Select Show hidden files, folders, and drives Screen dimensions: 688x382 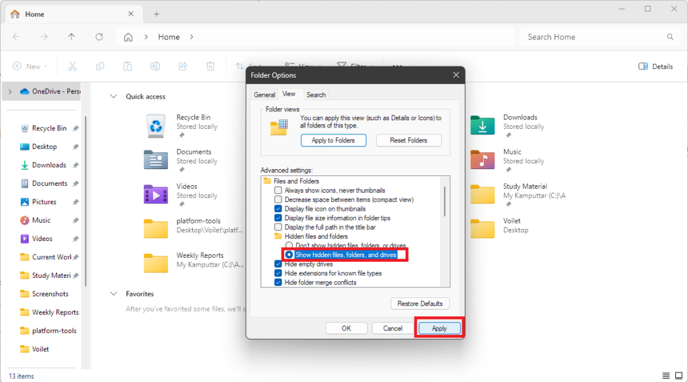coord(289,255)
